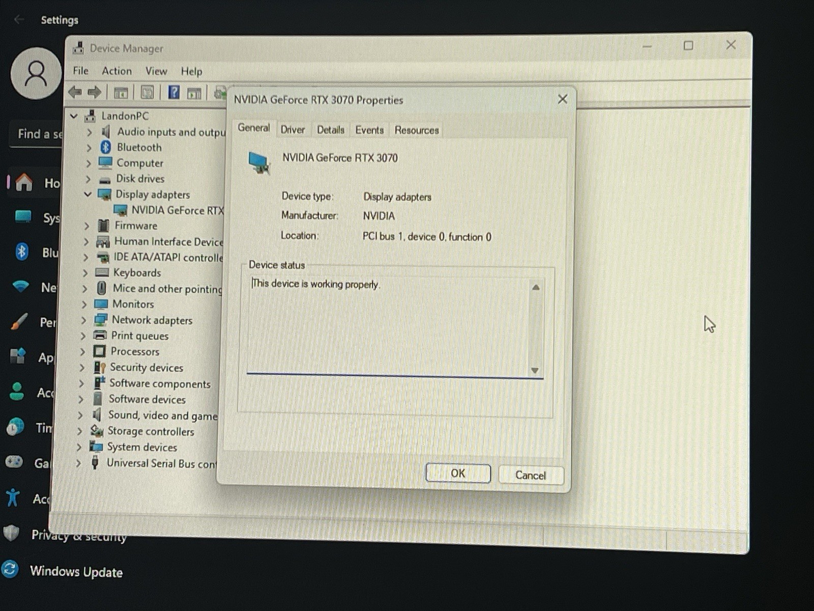
Task: Open the Action menu
Action: tap(117, 71)
